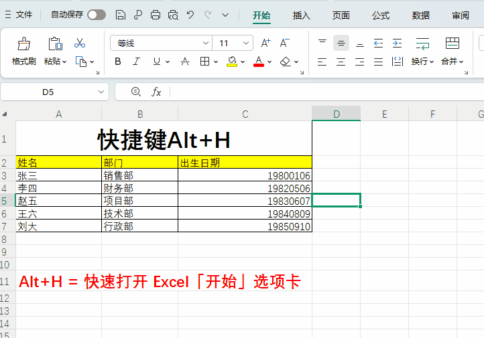Screen dimensions: 484x338
Task: Increase font size with A+ icon
Action: (265, 43)
